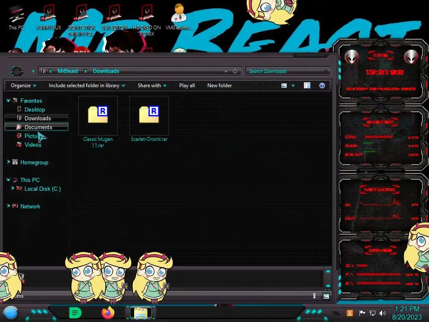Click the left alien head on TIME gadget

pyautogui.click(x=351, y=57)
